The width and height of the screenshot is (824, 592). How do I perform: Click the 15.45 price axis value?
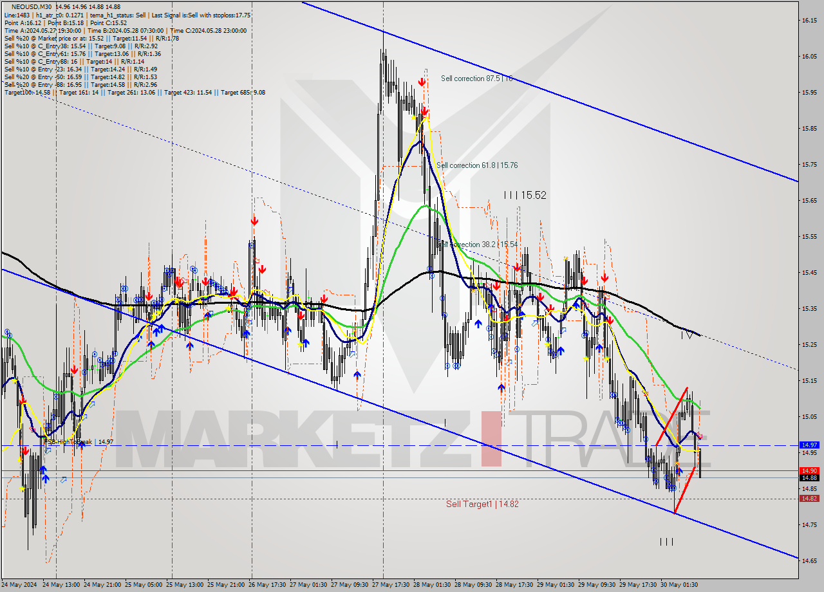tap(809, 273)
